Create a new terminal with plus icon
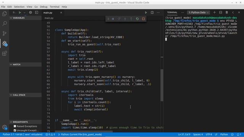Image resolution: width=244 pixels, height=137 pixels. click(214, 13)
